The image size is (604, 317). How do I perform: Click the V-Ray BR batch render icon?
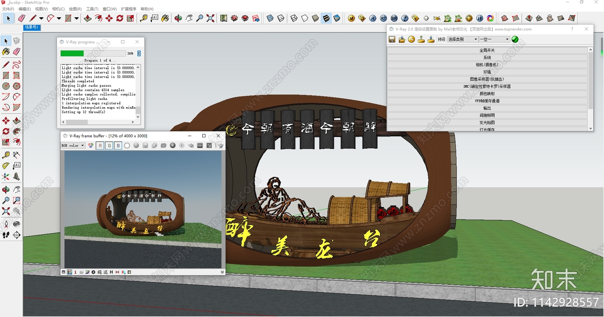[394, 18]
